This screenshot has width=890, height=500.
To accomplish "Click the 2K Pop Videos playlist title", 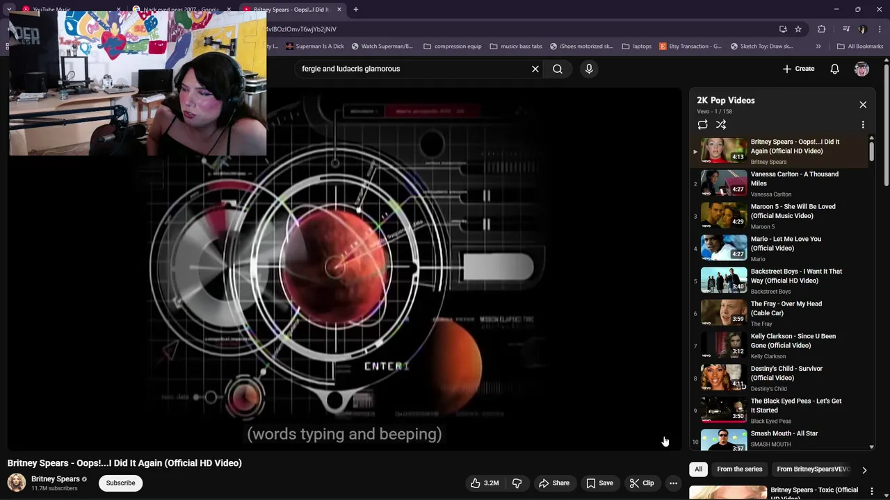I will pyautogui.click(x=726, y=100).
